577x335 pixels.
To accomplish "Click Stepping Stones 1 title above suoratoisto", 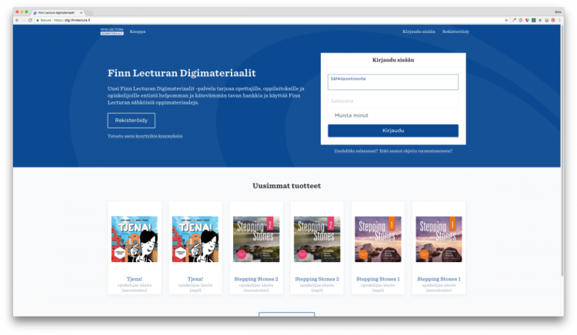I will click(439, 279).
